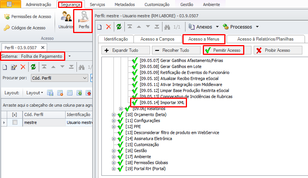This screenshot has width=308, height=178.
Task: Click delete X in left Perfil list toolbar
Action: coord(23,67)
